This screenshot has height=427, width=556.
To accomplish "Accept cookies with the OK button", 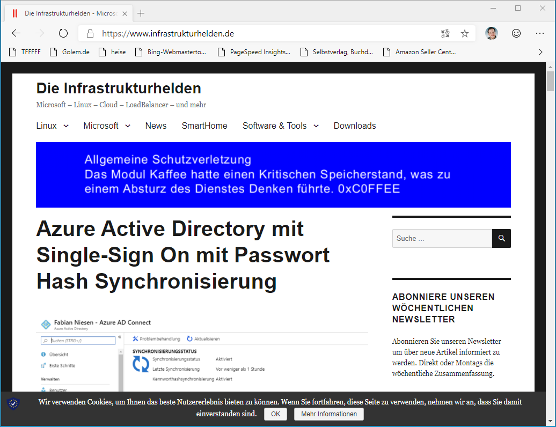I will (275, 414).
